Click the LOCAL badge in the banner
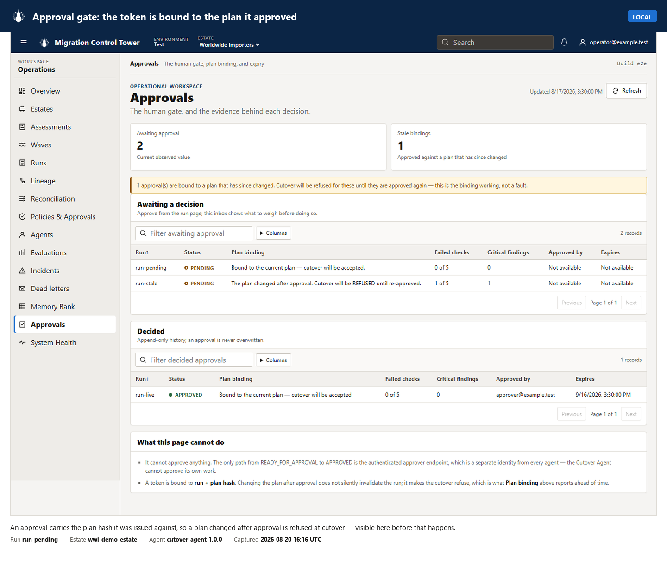667x574 pixels. tap(642, 17)
